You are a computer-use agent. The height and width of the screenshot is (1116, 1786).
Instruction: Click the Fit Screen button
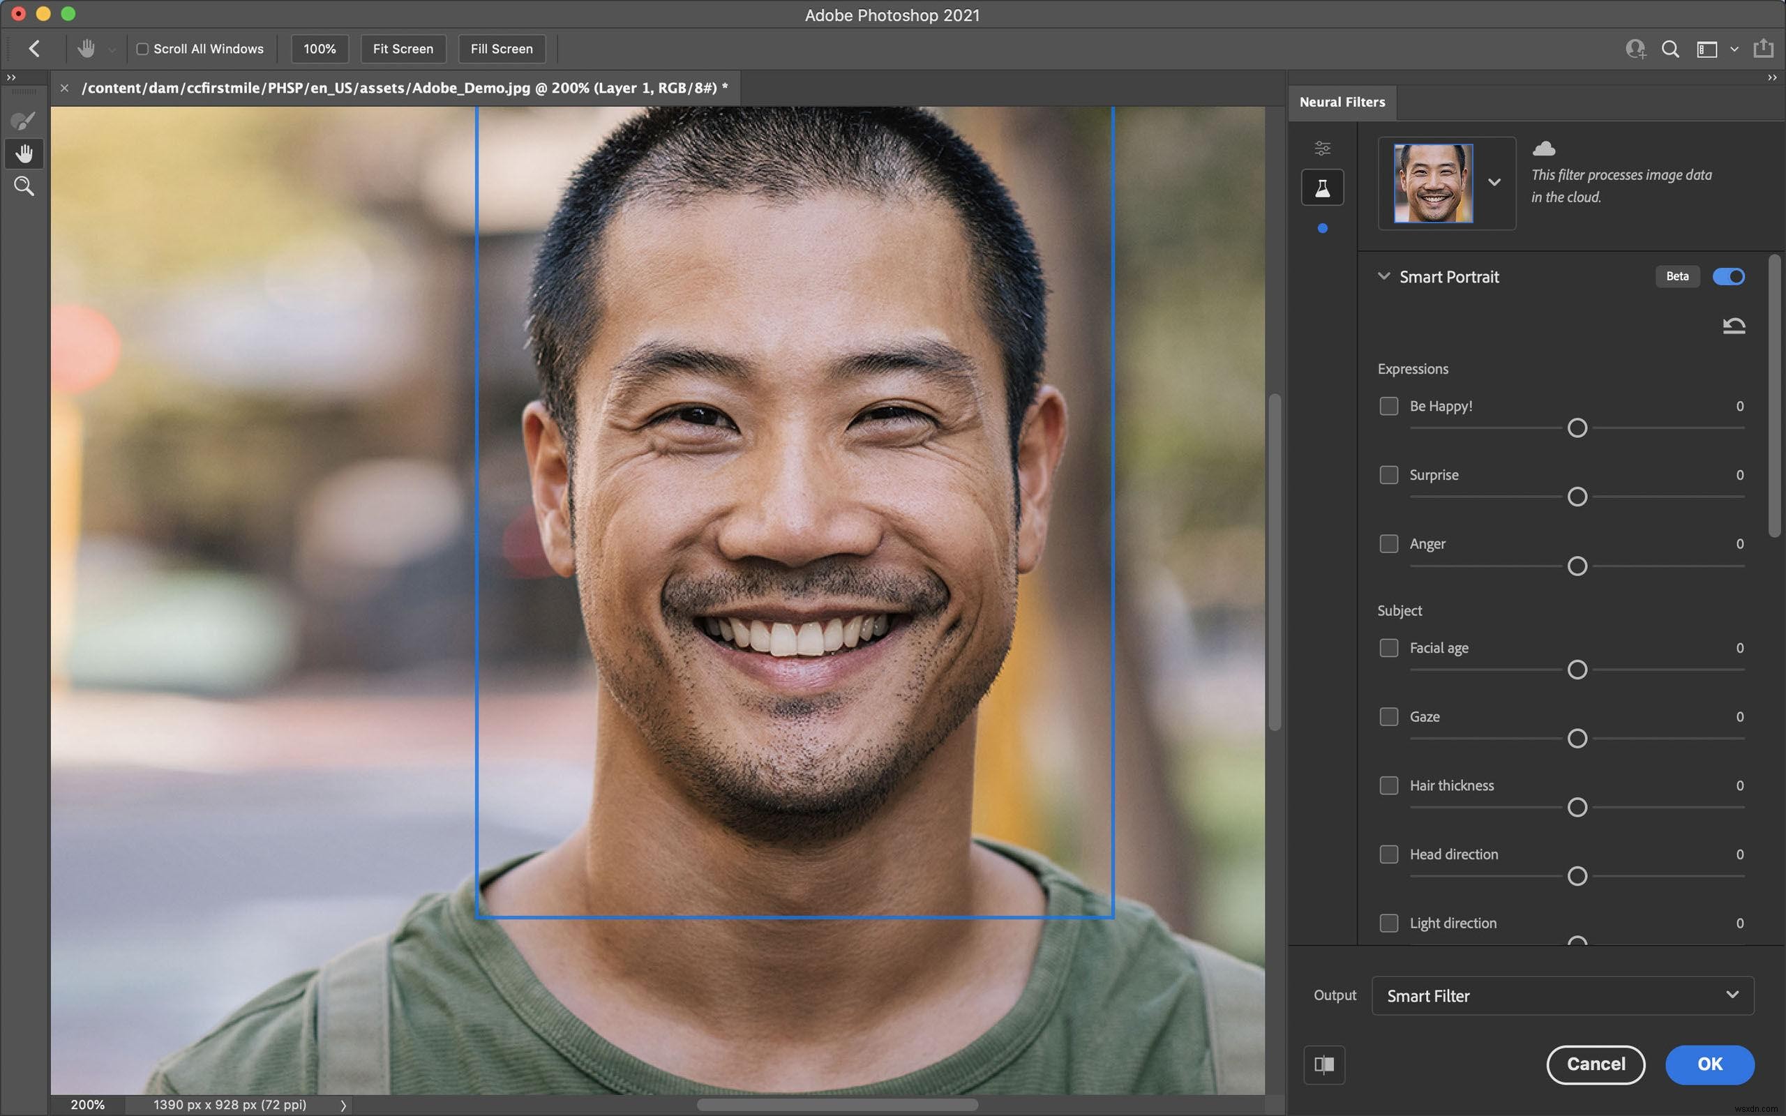click(403, 49)
